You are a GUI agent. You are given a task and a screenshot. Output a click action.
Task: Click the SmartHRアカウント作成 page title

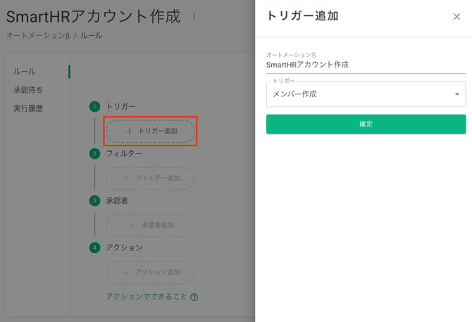coord(93,16)
